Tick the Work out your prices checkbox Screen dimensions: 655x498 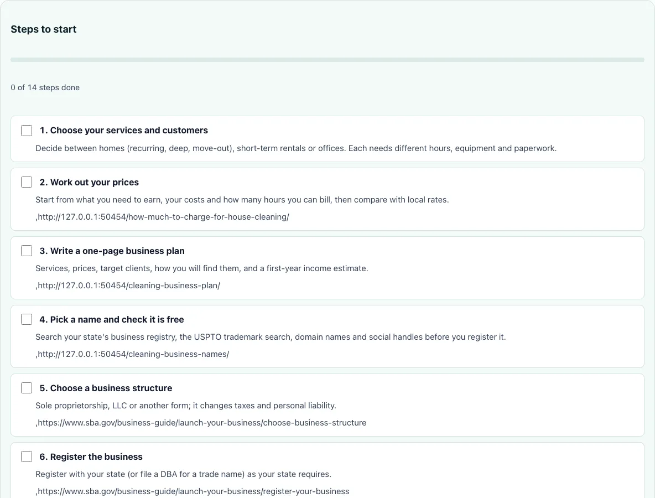coord(27,182)
